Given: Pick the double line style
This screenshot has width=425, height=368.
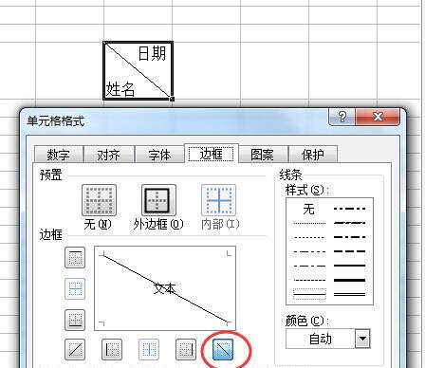Looking at the screenshot, I should 350,294.
